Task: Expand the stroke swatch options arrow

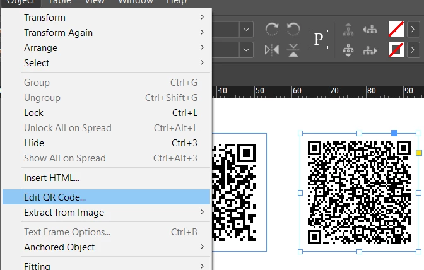Action: [x=413, y=50]
